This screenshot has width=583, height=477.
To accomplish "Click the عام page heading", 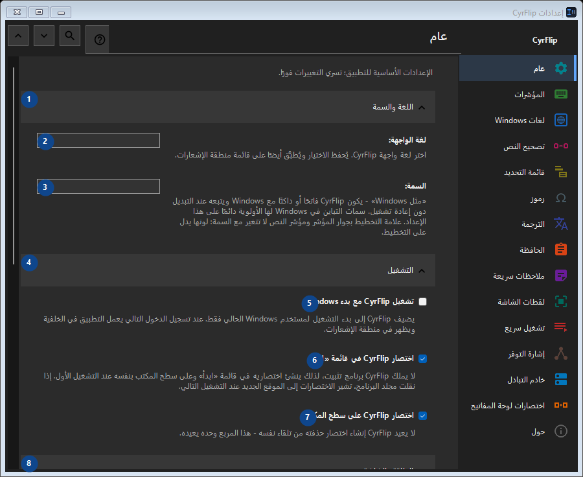I will pyautogui.click(x=439, y=37).
